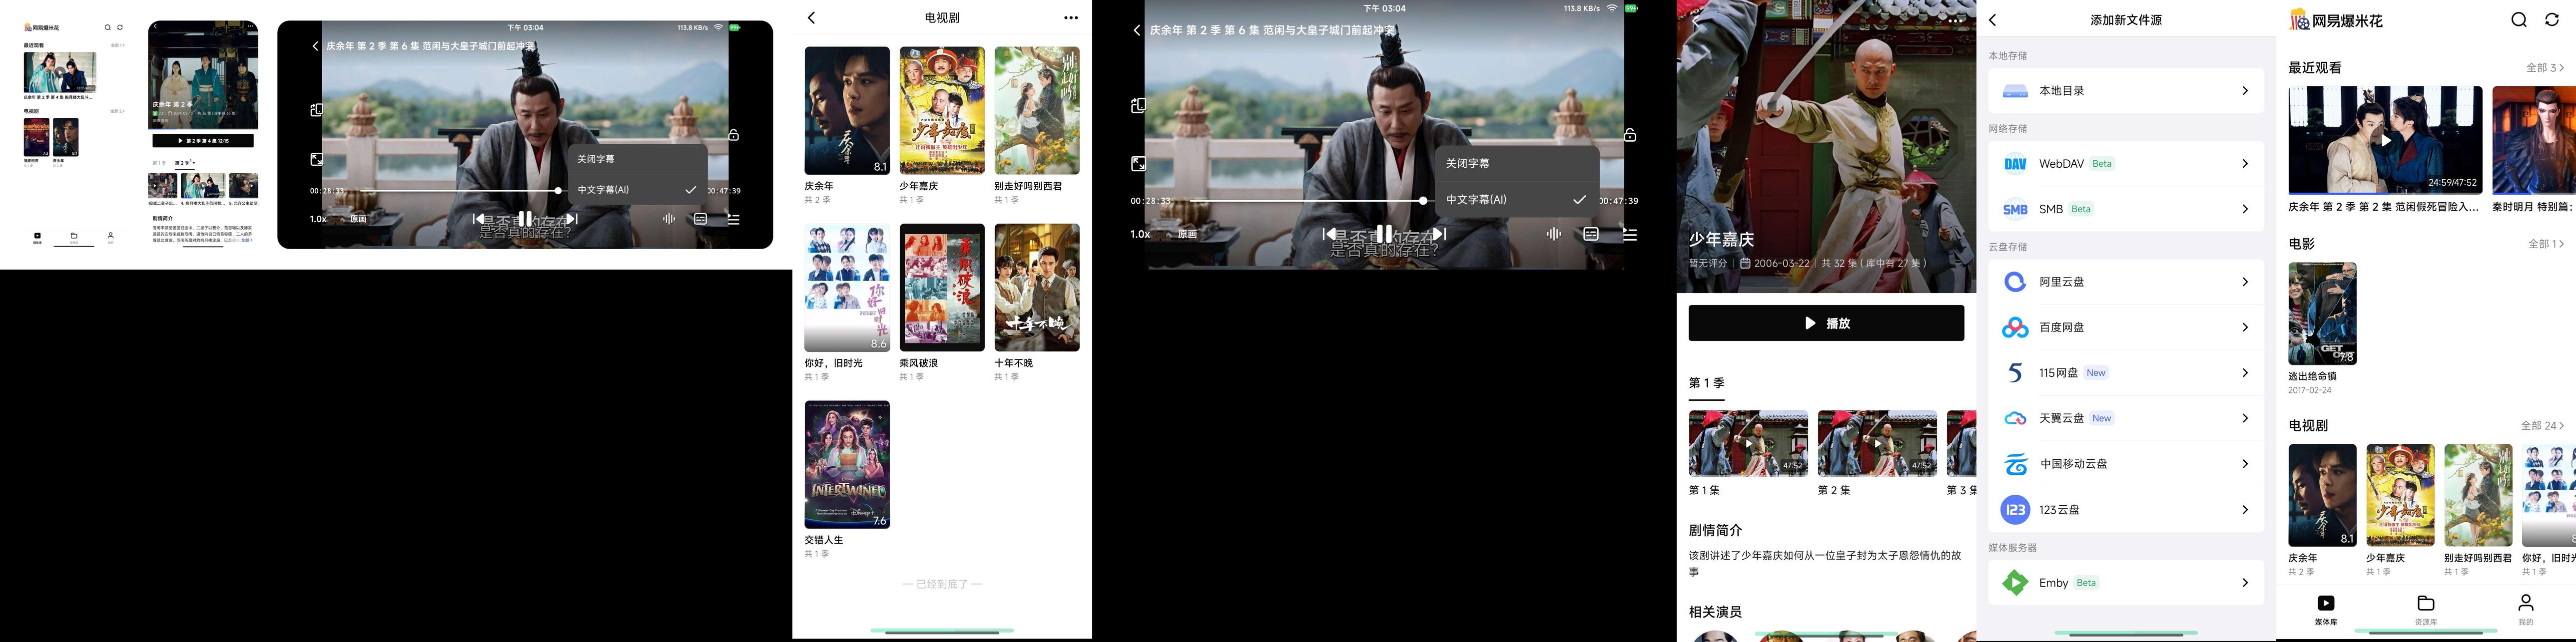Open the 天翼云盘 New row chevron
Screen dimensions: 2576x642
coord(2245,418)
